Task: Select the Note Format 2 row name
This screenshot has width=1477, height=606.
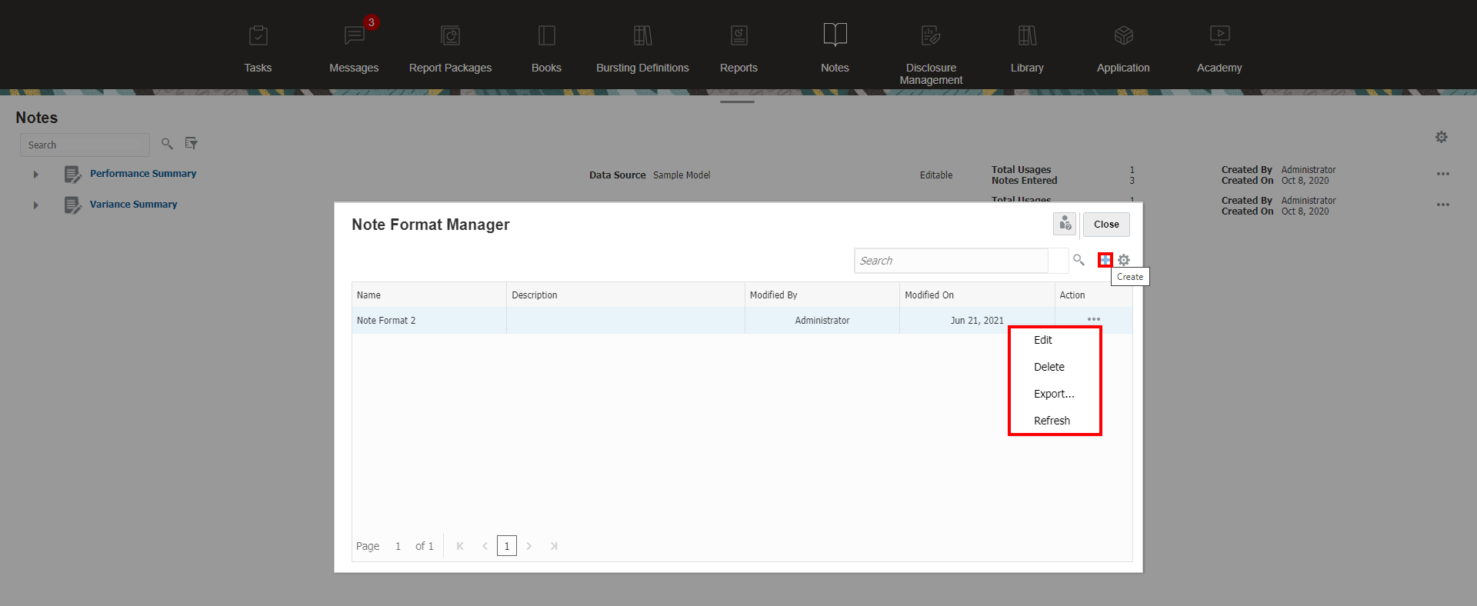Action: point(386,321)
